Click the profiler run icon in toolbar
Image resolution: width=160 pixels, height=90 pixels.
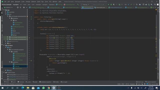pyautogui.click(x=116, y=4)
